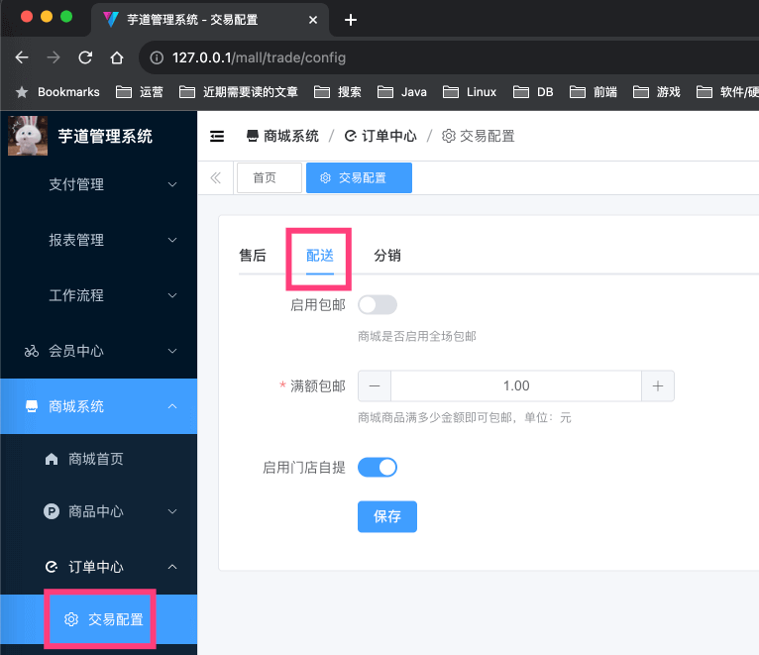Open a new browser tab with plus icon

pos(350,20)
